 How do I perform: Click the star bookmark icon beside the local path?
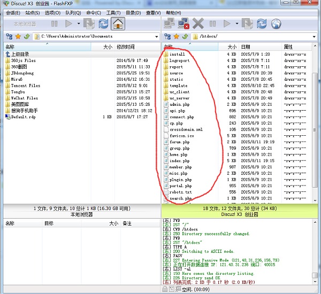pyautogui.click(x=17, y=37)
